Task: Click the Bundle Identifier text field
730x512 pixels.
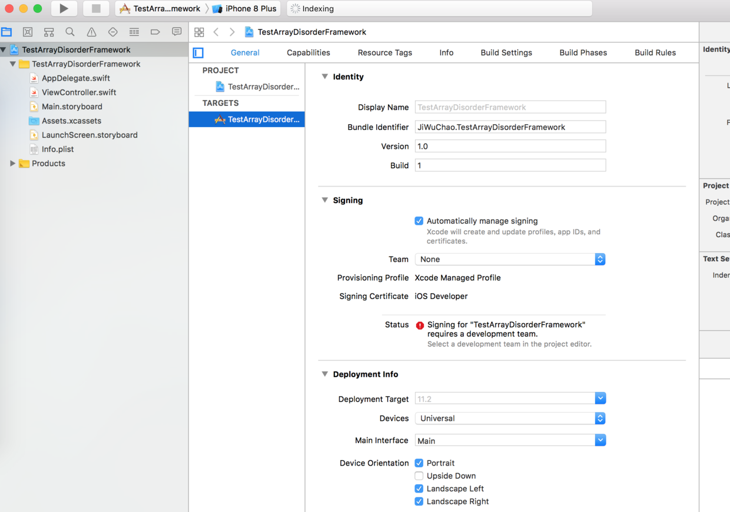Action: pyautogui.click(x=510, y=127)
